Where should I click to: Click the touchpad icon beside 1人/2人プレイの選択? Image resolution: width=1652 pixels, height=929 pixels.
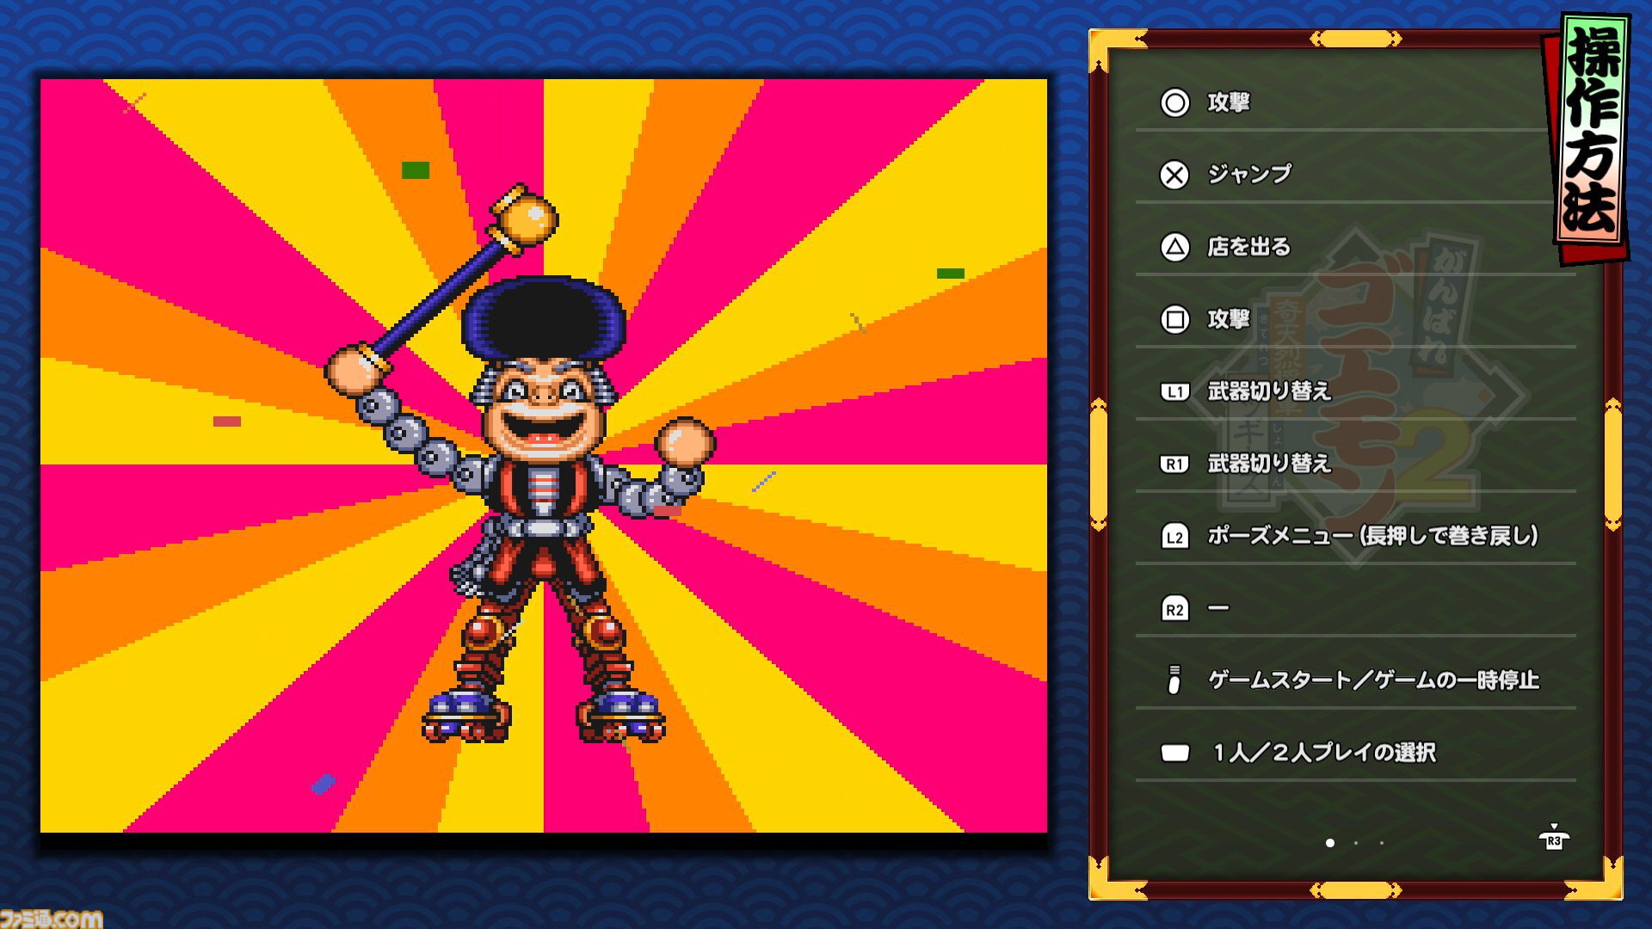click(x=1174, y=754)
